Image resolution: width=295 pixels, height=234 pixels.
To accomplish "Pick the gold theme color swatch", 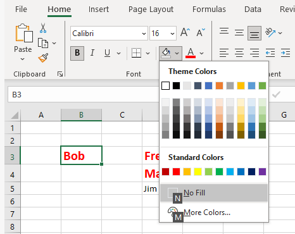I will tap(241, 85).
